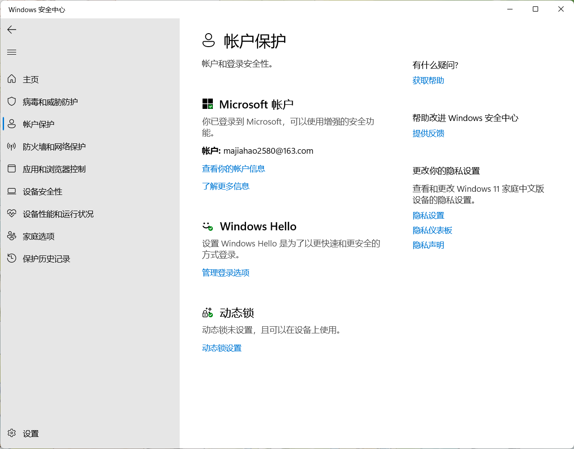574x449 pixels.
Task: Click the history clock icon for 保护历史记录
Action: coord(12,259)
